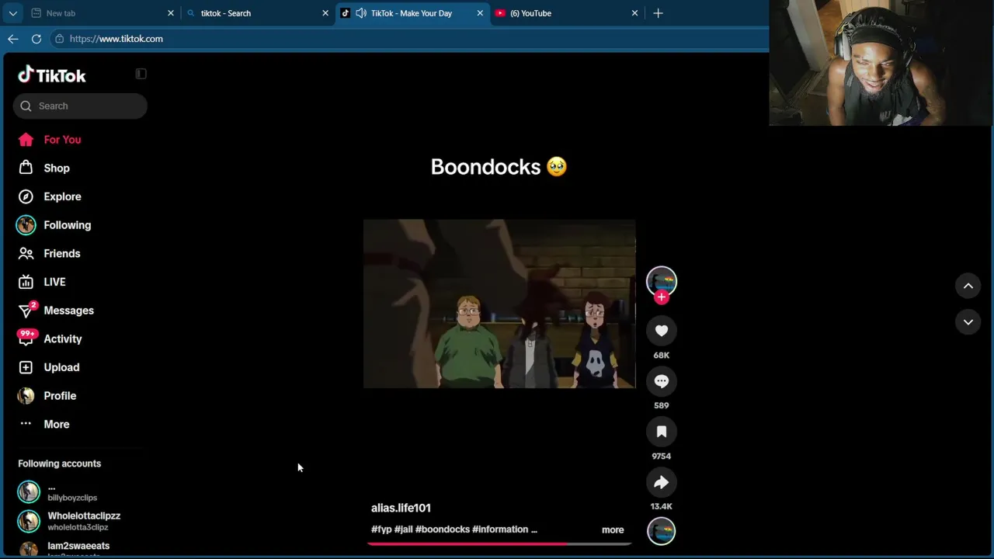The height and width of the screenshot is (559, 994).
Task: Switch to the (6) YouTube tab
Action: tap(567, 13)
